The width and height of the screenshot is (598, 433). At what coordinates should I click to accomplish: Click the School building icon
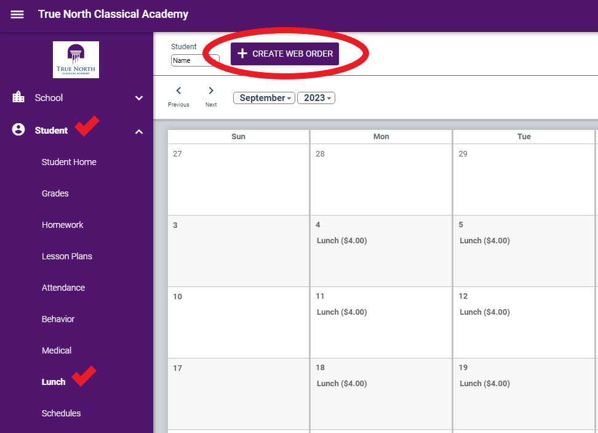click(18, 97)
